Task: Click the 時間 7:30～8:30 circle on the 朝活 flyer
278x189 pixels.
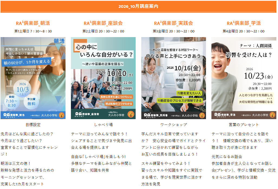Action: (x=12, y=102)
